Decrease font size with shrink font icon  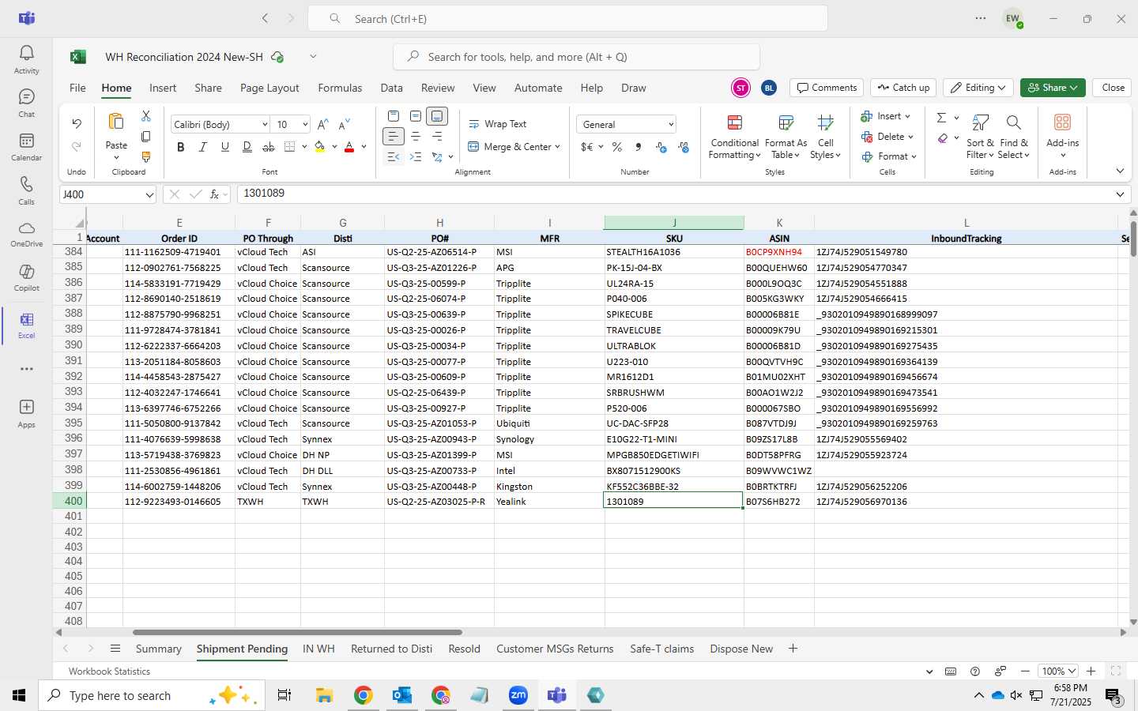tap(344, 125)
